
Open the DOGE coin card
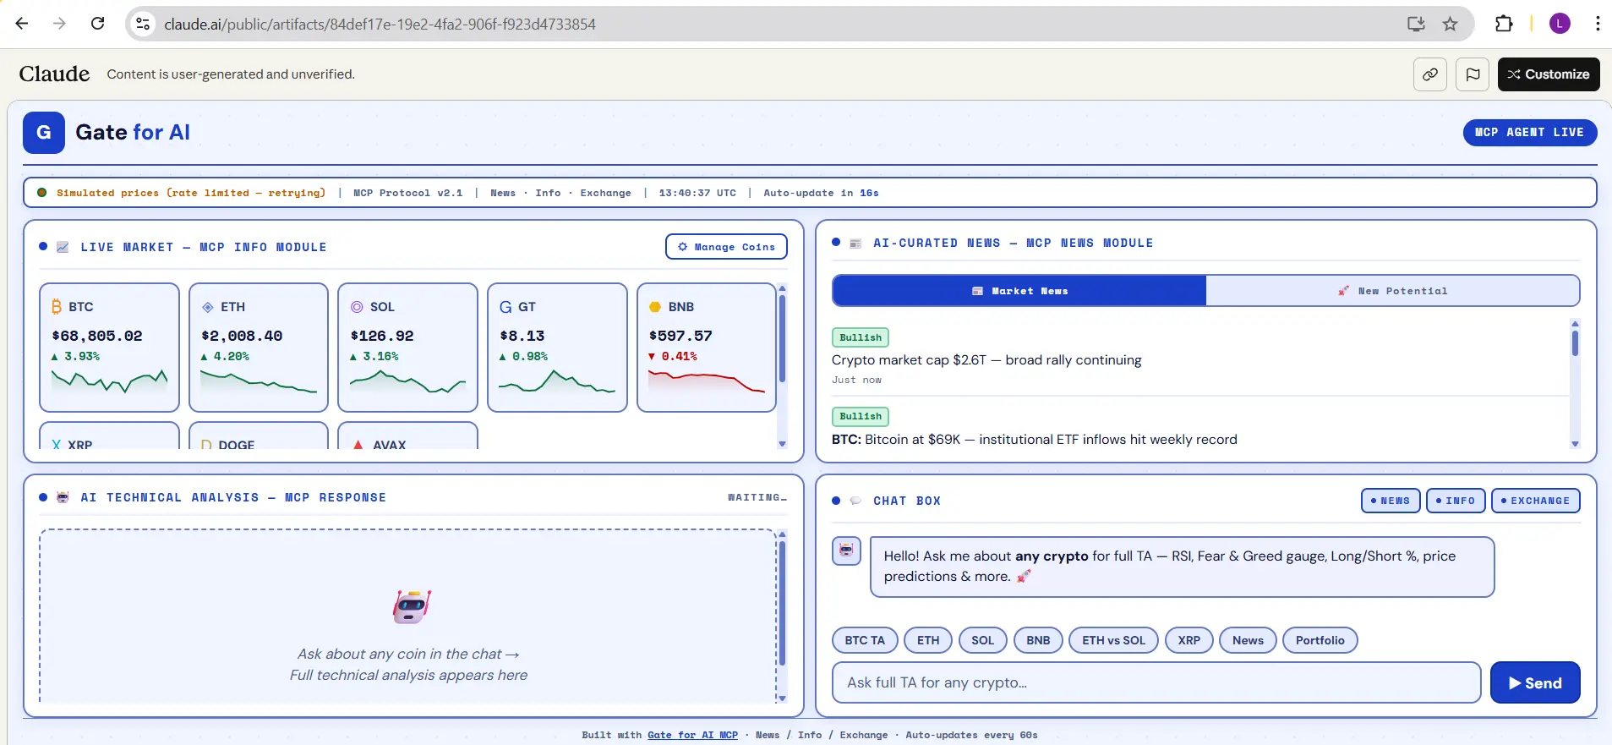pyautogui.click(x=259, y=435)
